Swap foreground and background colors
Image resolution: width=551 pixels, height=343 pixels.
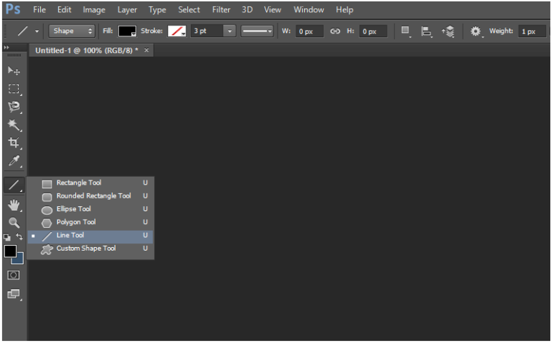[19, 237]
